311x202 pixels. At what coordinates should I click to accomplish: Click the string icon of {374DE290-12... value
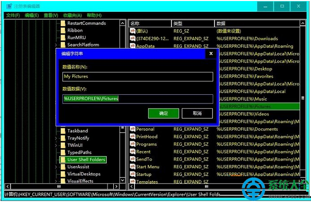pyautogui.click(x=132, y=38)
